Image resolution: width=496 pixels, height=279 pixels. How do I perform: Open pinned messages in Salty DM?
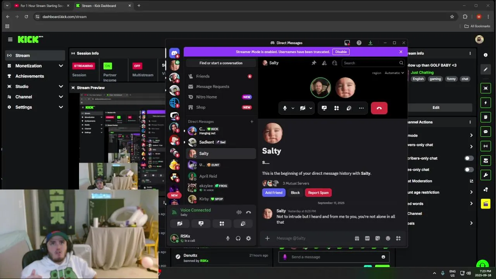(314, 63)
